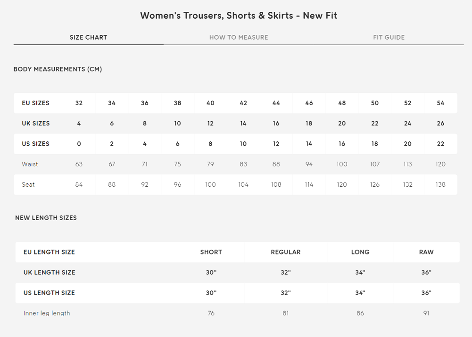Image resolution: width=472 pixels, height=337 pixels.
Task: Click UK size 26 cell
Action: pos(440,123)
